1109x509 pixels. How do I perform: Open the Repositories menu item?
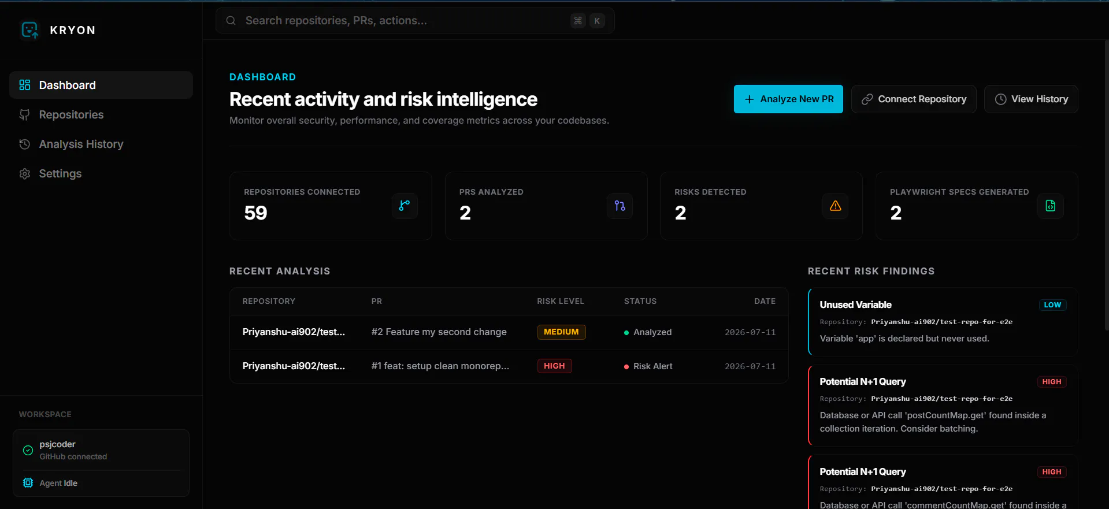pos(101,114)
